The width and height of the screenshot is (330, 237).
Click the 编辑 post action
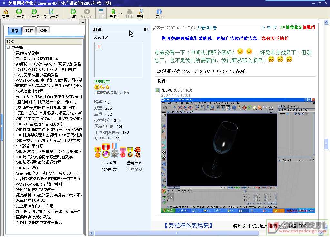coord(237,226)
